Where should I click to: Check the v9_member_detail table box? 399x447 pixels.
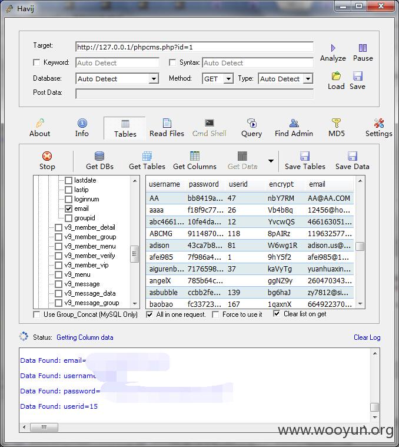(58, 227)
